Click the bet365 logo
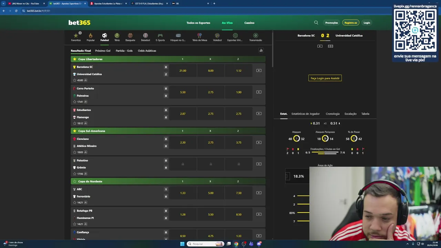 (x=79, y=23)
